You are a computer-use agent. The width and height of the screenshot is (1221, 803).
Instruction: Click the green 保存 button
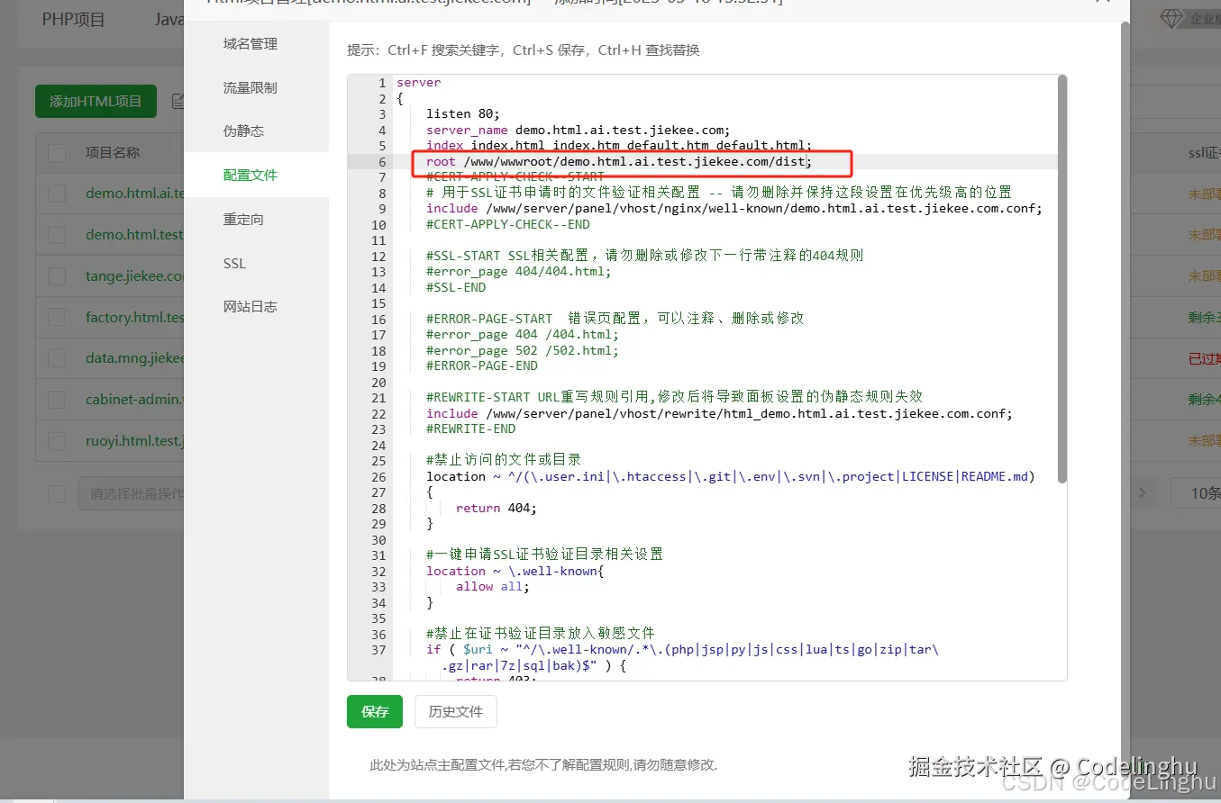(375, 711)
